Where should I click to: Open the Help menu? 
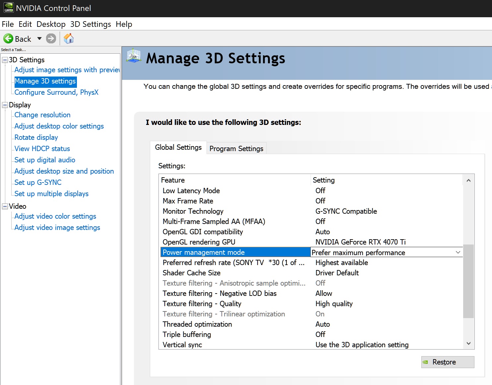[x=124, y=24]
